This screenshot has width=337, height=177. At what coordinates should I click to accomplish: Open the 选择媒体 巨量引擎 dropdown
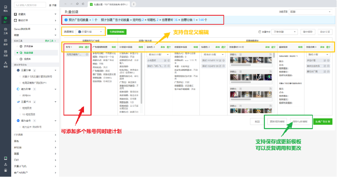tap(90, 32)
